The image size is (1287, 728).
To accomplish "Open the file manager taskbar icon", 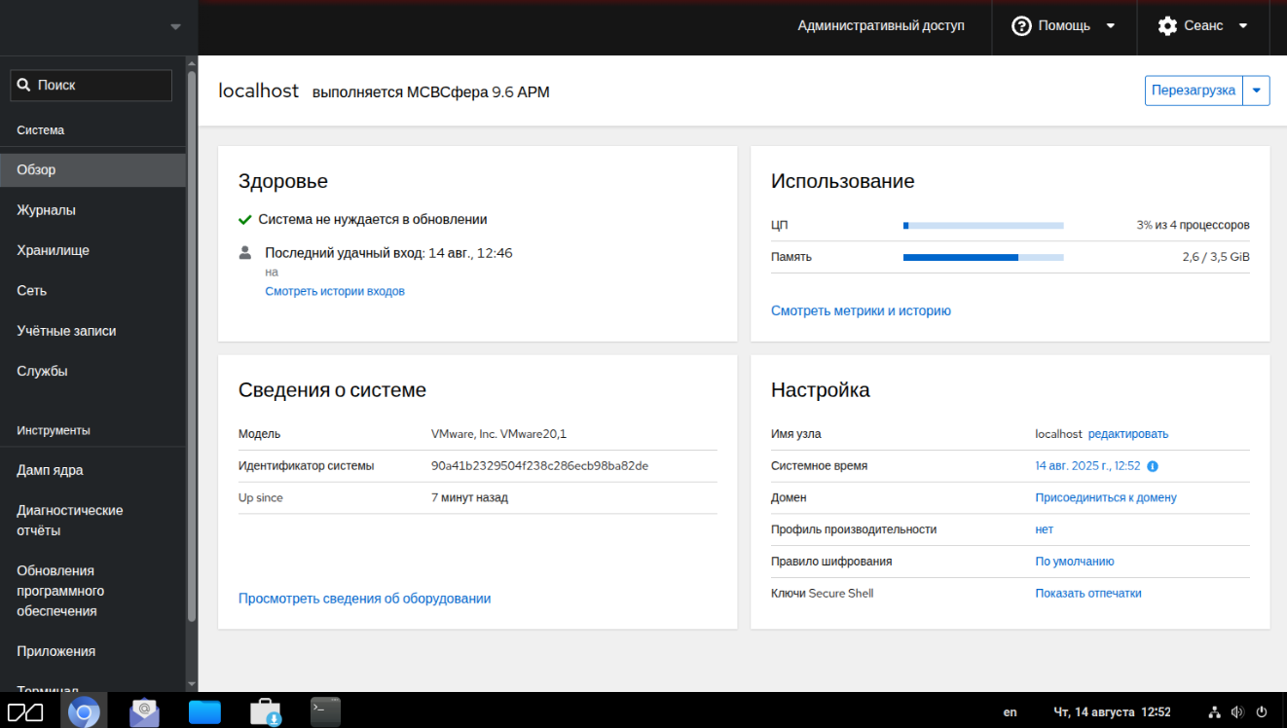I will pyautogui.click(x=204, y=711).
